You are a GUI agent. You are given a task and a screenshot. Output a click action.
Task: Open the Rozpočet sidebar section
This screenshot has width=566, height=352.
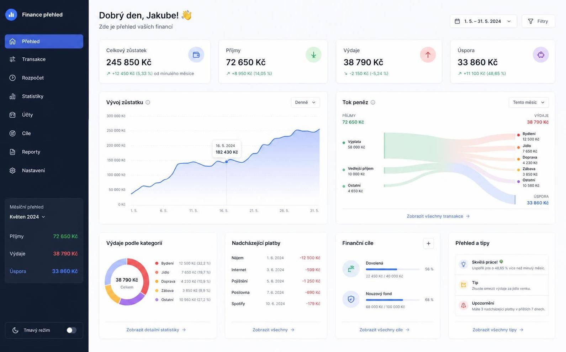(44, 78)
